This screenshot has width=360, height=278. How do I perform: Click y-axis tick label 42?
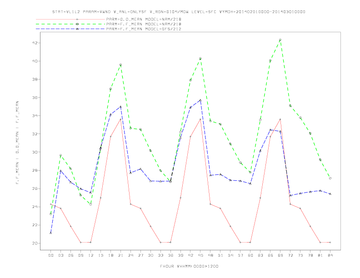(35, 43)
